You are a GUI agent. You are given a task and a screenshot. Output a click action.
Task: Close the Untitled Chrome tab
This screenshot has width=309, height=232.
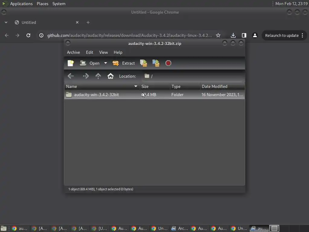77,22
